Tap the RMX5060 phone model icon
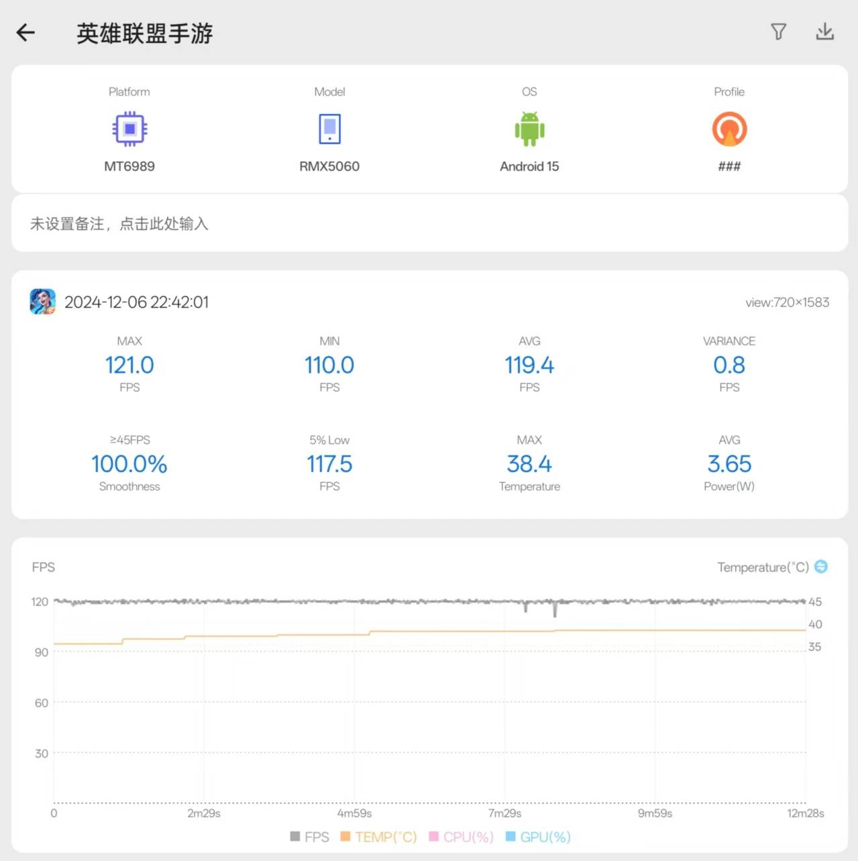The width and height of the screenshot is (858, 861). [329, 129]
